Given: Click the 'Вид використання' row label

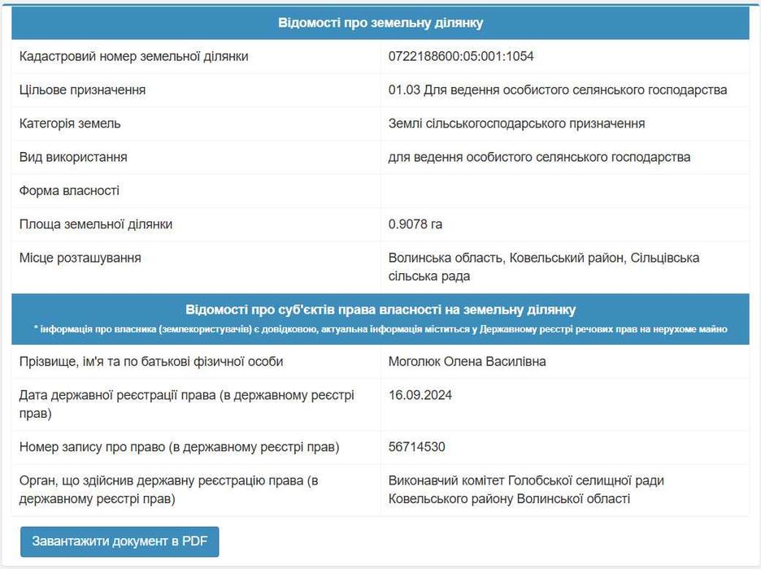Looking at the screenshot, I should pos(73,157).
